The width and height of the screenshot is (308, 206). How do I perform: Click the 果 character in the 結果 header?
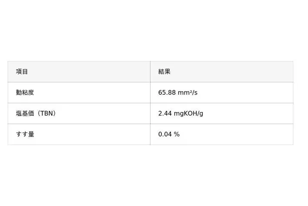pos(167,72)
